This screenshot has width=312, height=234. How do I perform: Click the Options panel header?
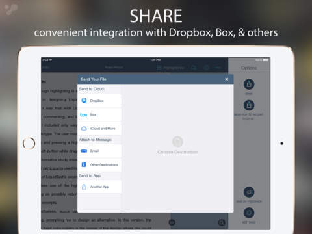[x=249, y=68]
